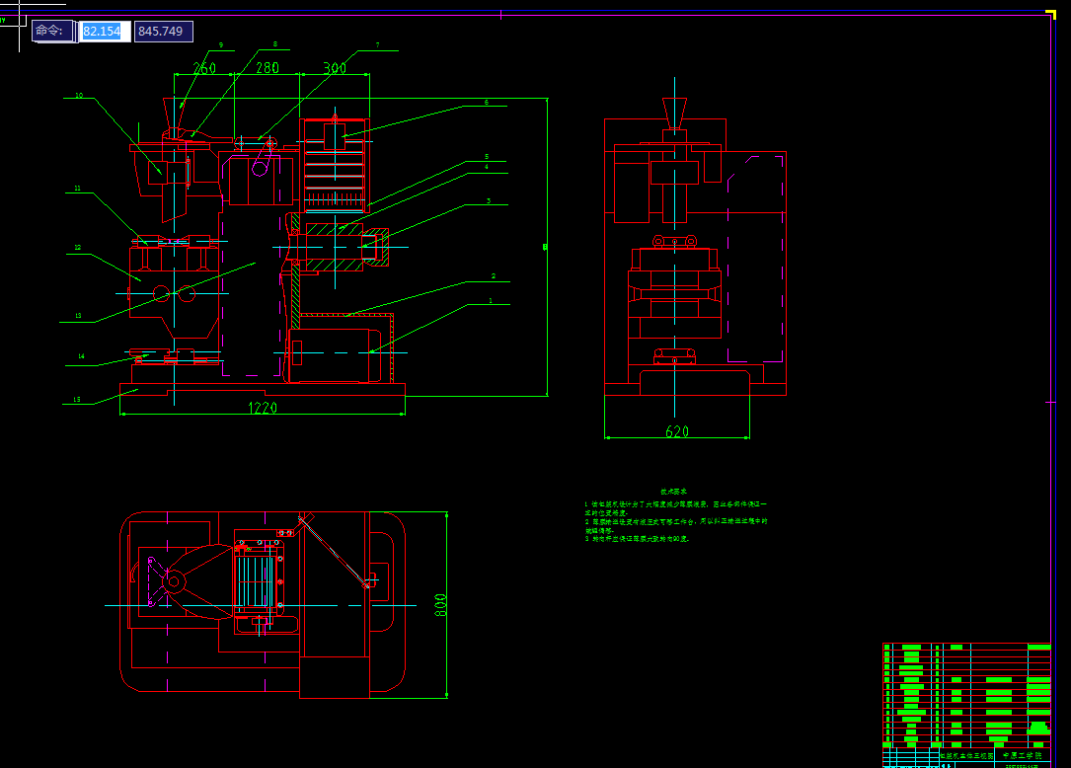The width and height of the screenshot is (1071, 768).
Task: Select the 技术要求 technical requirements heading
Action: (x=673, y=492)
